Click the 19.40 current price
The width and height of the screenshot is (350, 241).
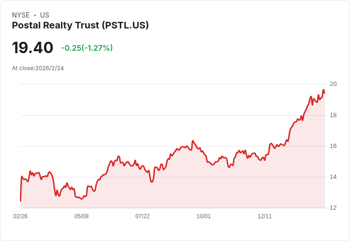tap(32, 48)
